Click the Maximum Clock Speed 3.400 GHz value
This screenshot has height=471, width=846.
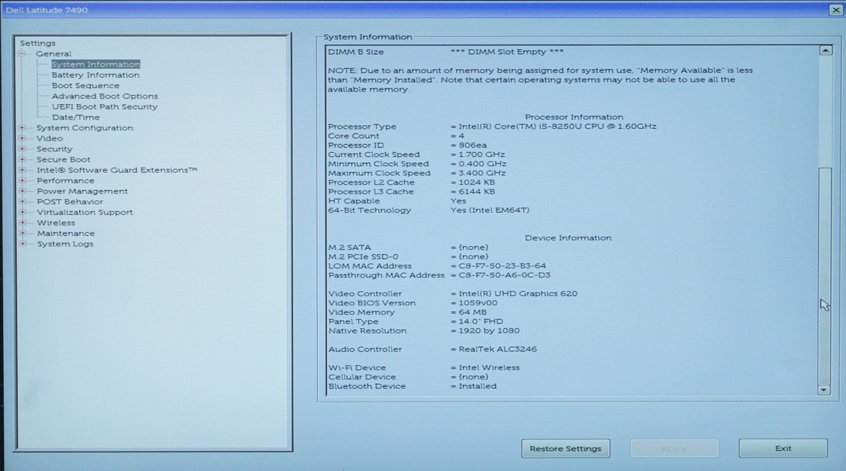coord(482,173)
